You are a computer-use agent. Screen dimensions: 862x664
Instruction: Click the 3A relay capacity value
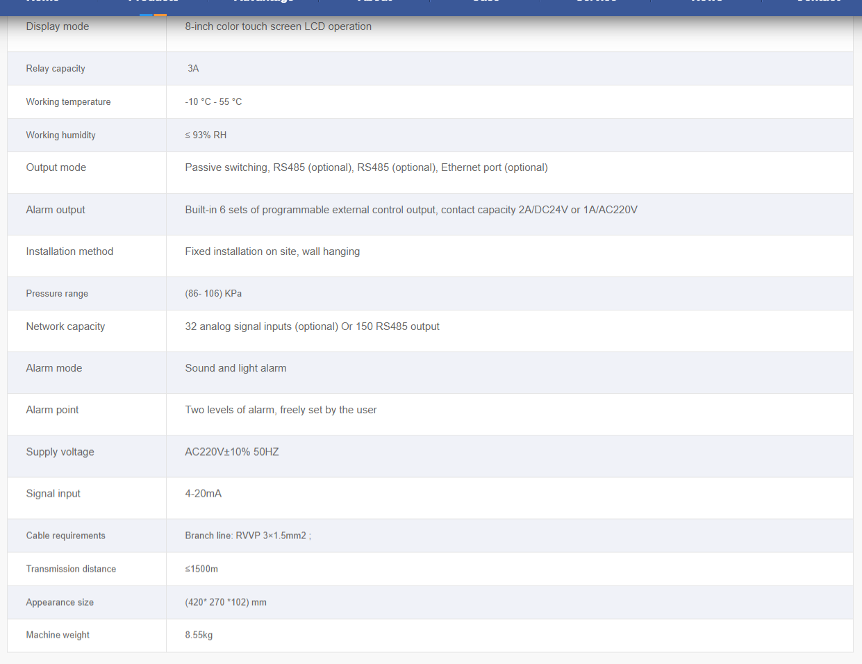point(193,69)
